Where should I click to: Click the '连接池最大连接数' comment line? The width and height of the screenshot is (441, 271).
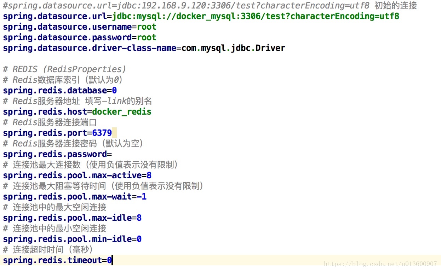pos(91,165)
